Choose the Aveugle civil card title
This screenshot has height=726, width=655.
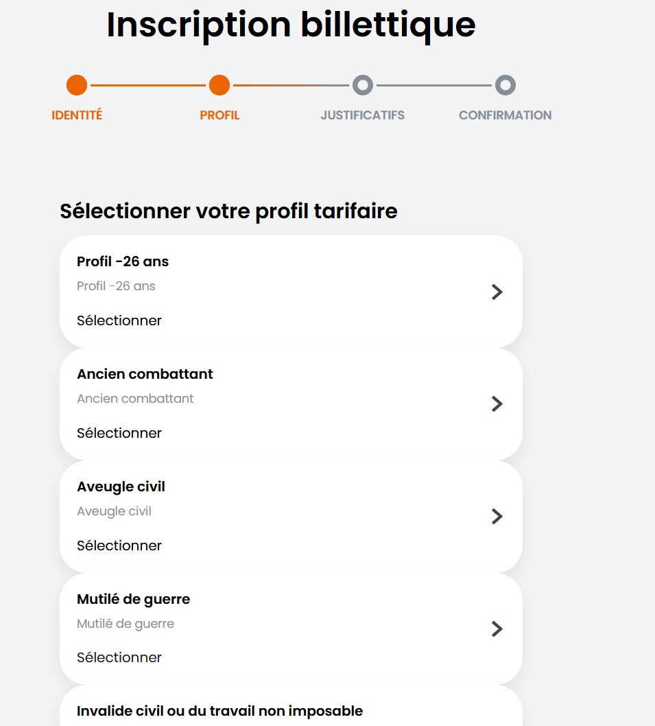tap(121, 487)
